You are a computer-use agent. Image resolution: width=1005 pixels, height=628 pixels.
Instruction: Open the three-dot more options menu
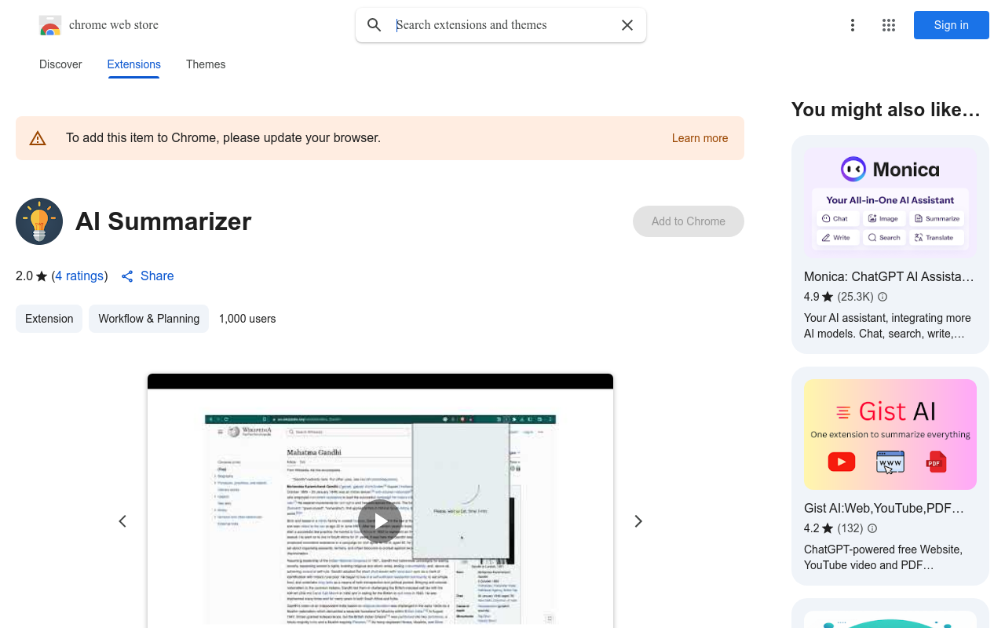pos(852,25)
